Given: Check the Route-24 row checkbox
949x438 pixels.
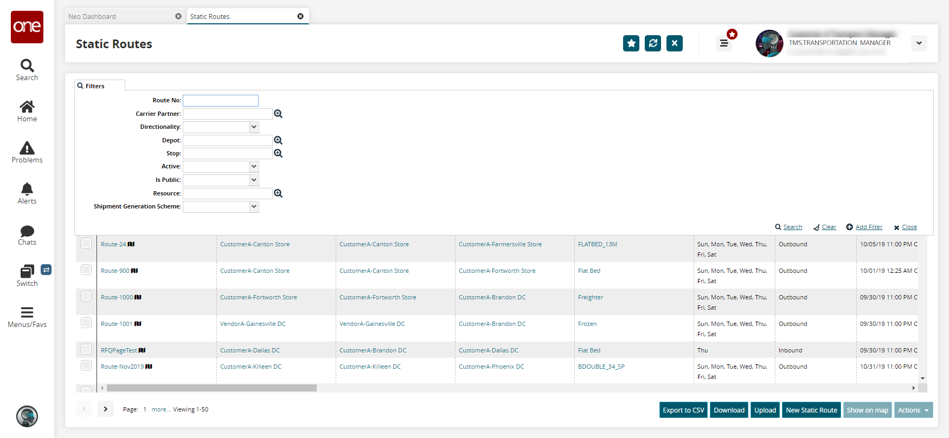Looking at the screenshot, I should 86,243.
